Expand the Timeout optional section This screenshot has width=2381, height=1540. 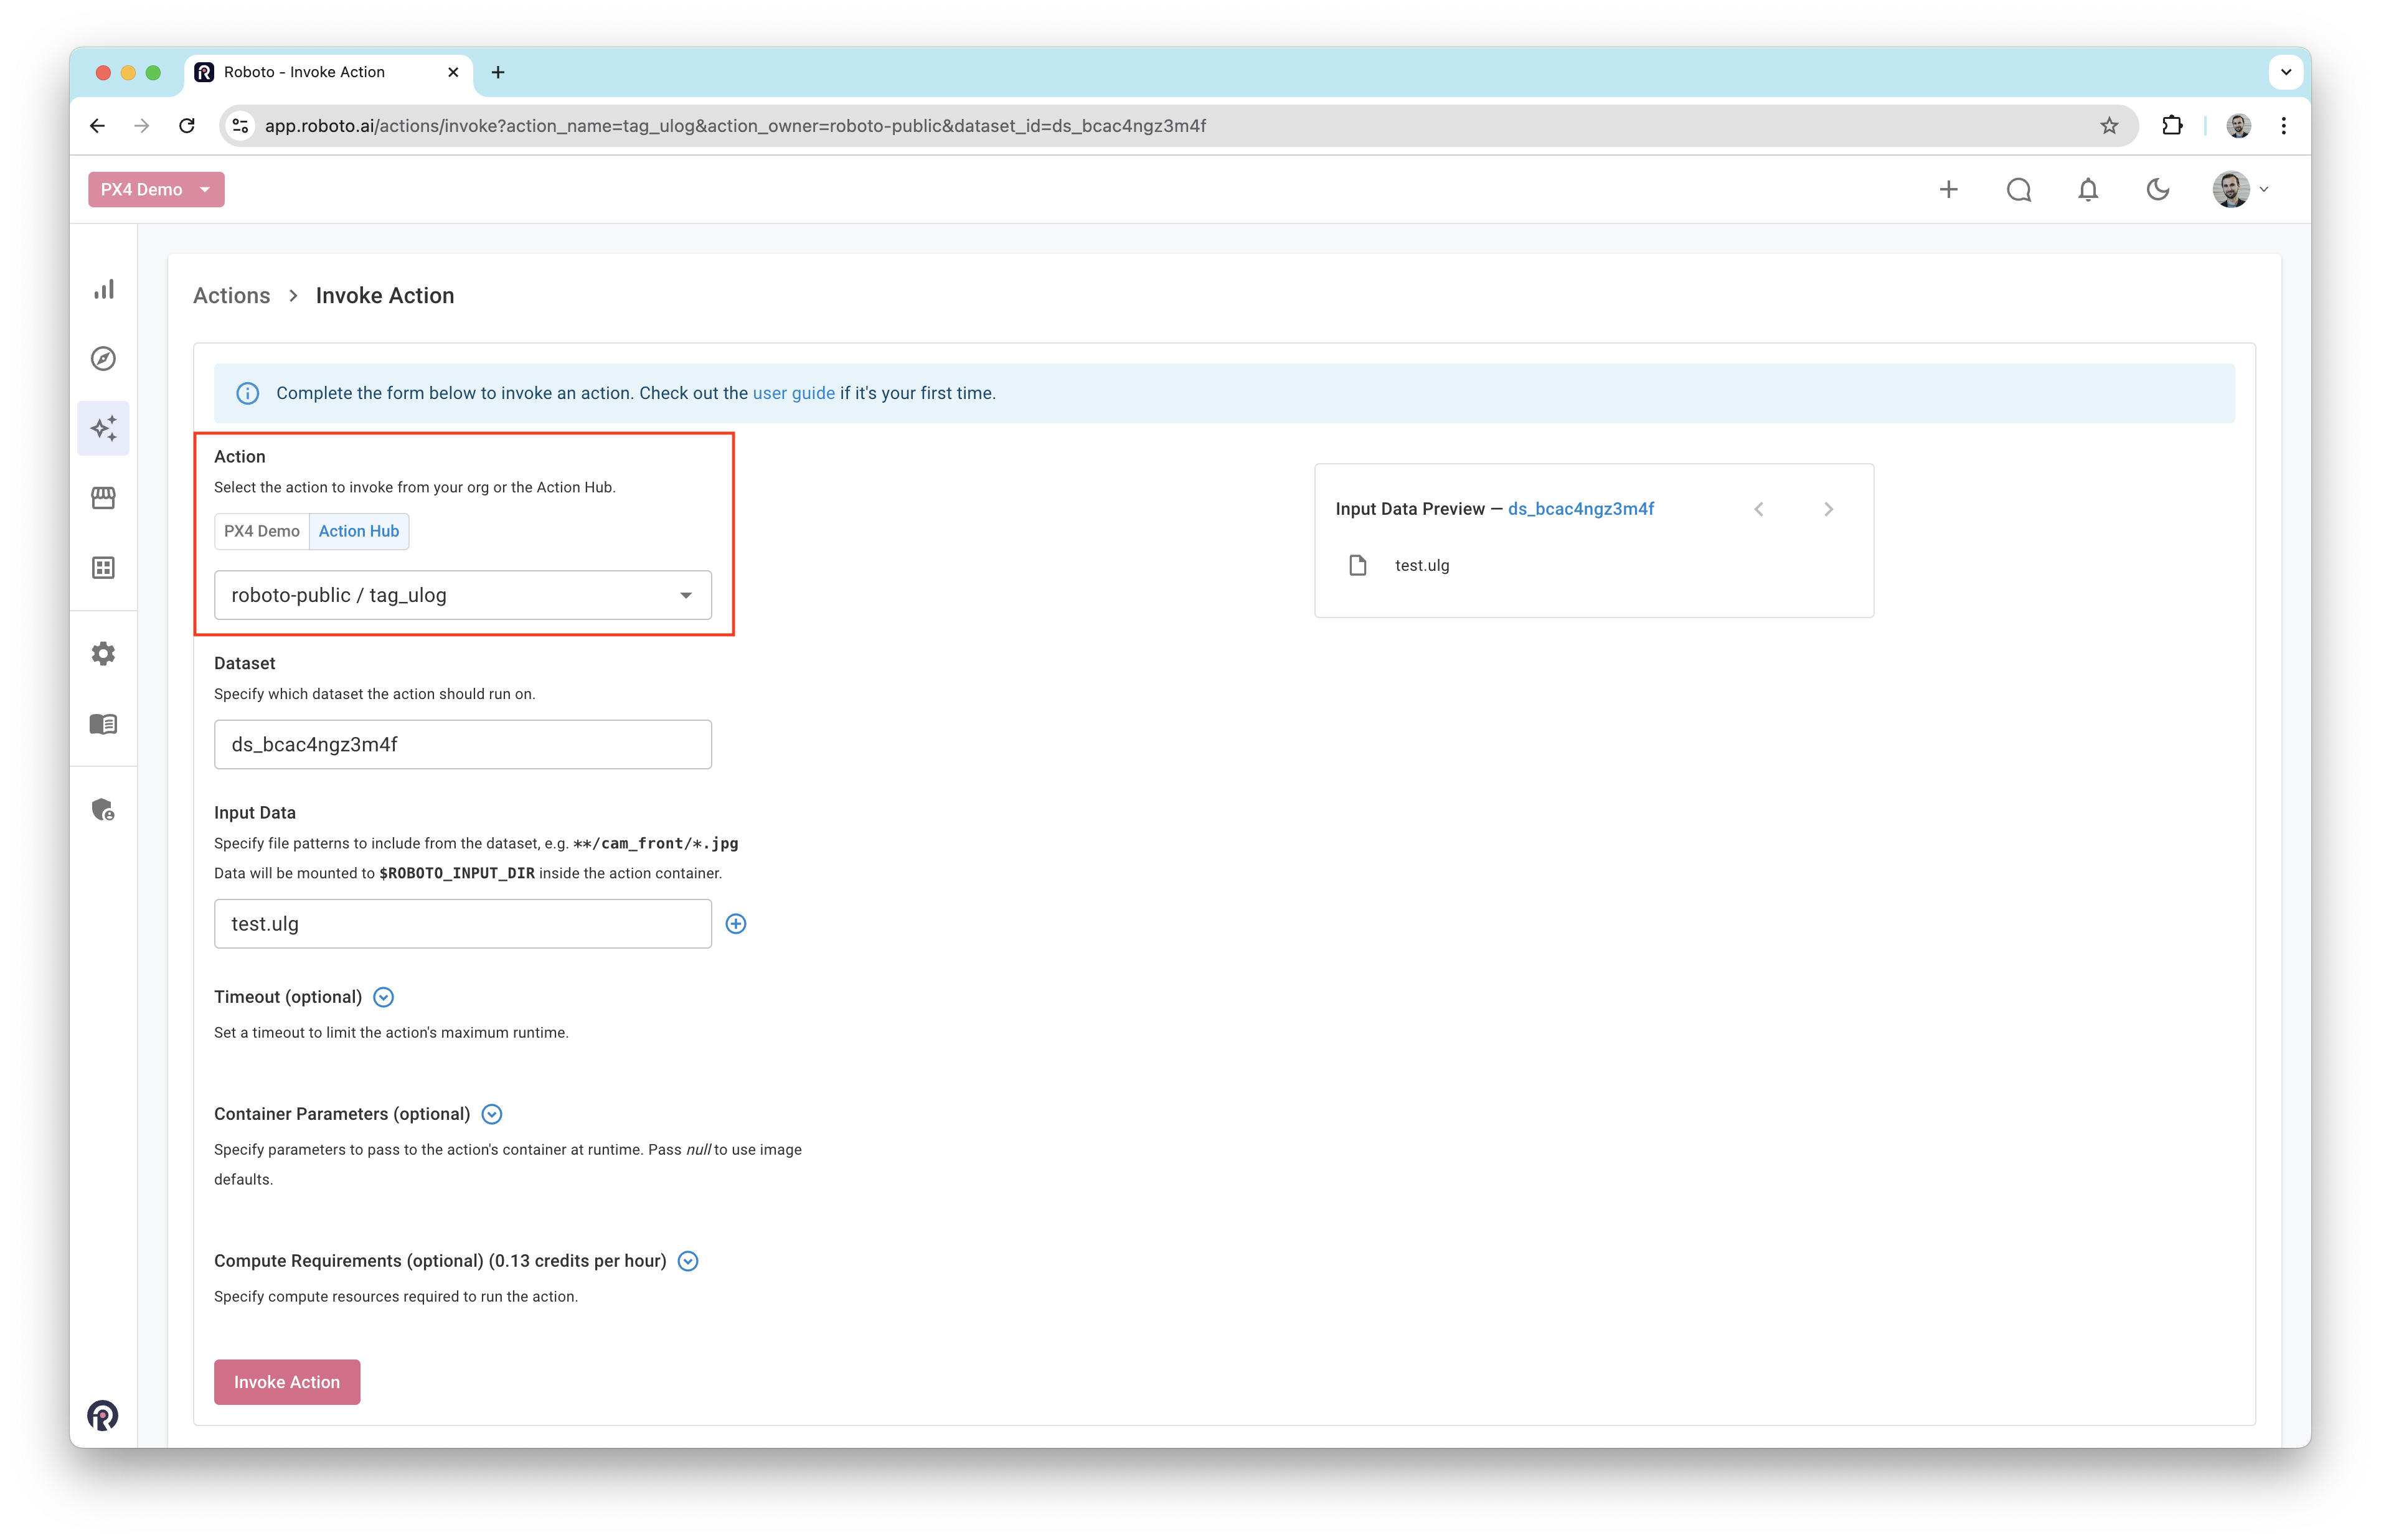tap(383, 997)
